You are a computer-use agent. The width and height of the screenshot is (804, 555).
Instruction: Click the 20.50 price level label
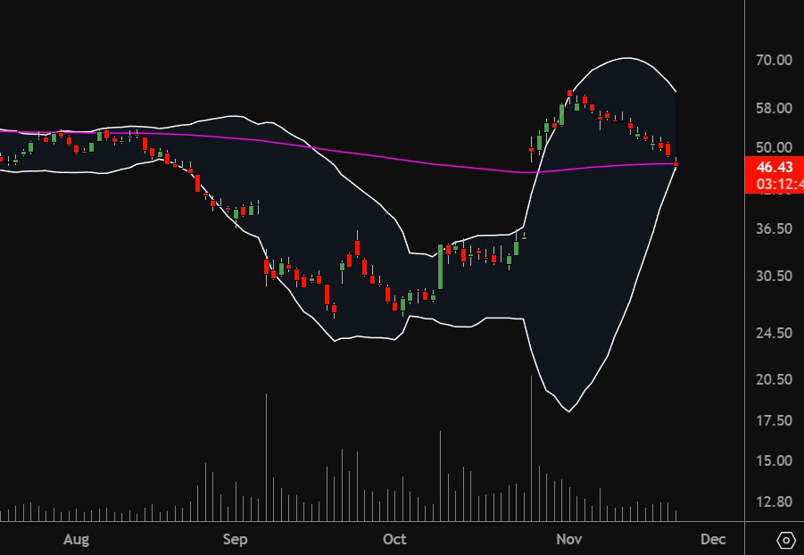tap(773, 379)
